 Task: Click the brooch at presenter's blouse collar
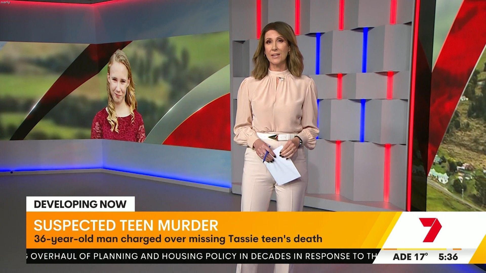click(x=281, y=79)
